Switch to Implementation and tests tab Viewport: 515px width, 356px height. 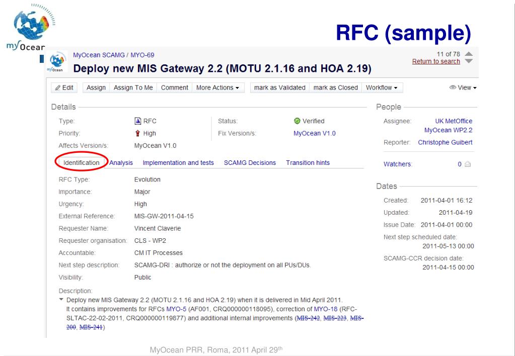click(x=178, y=163)
